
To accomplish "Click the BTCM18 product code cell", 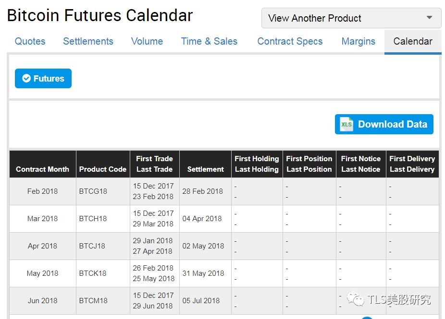I will 93,301.
